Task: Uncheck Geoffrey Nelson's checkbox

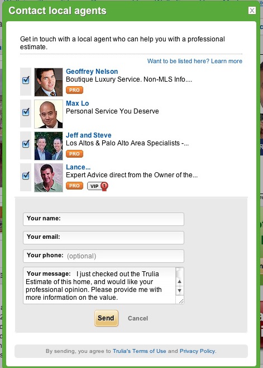Action: coord(26,80)
